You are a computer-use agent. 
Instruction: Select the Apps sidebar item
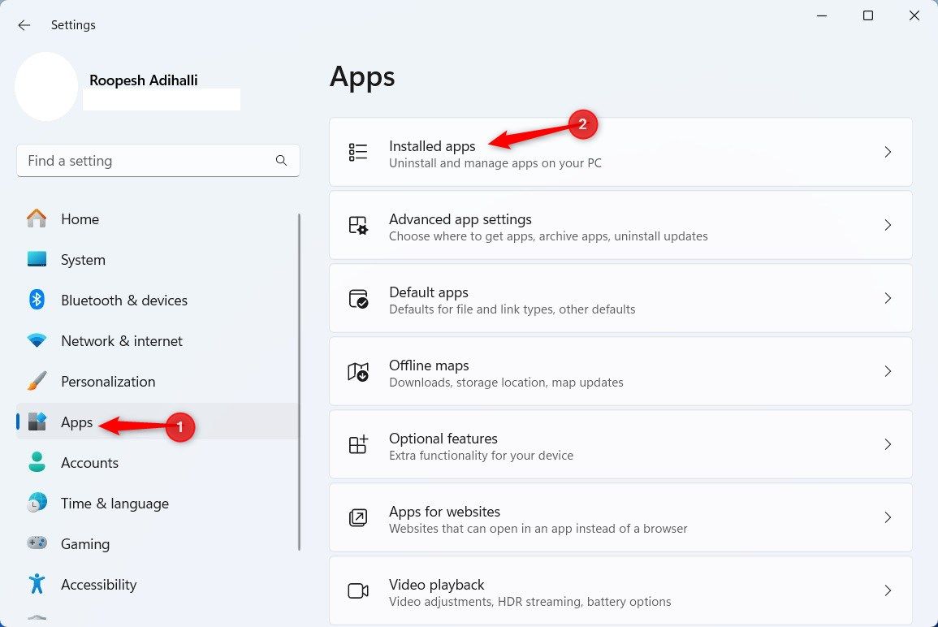(157, 422)
